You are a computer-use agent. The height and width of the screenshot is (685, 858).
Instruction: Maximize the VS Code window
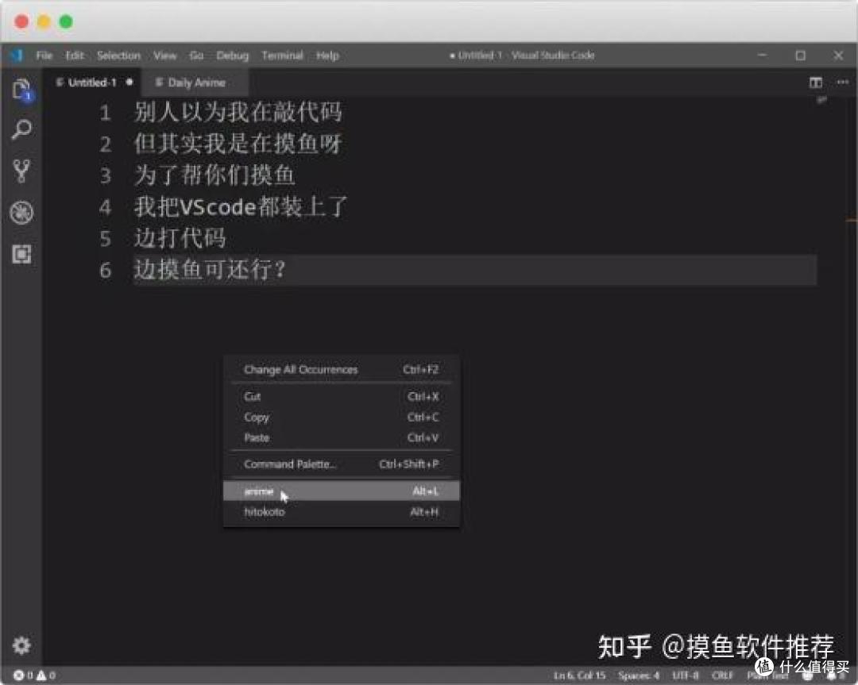[x=800, y=56]
